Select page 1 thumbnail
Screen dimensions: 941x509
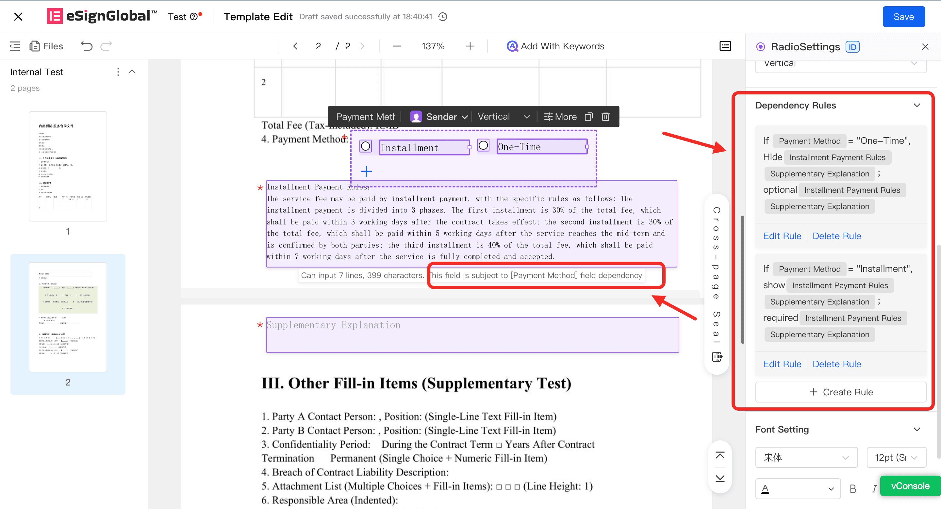coord(68,166)
